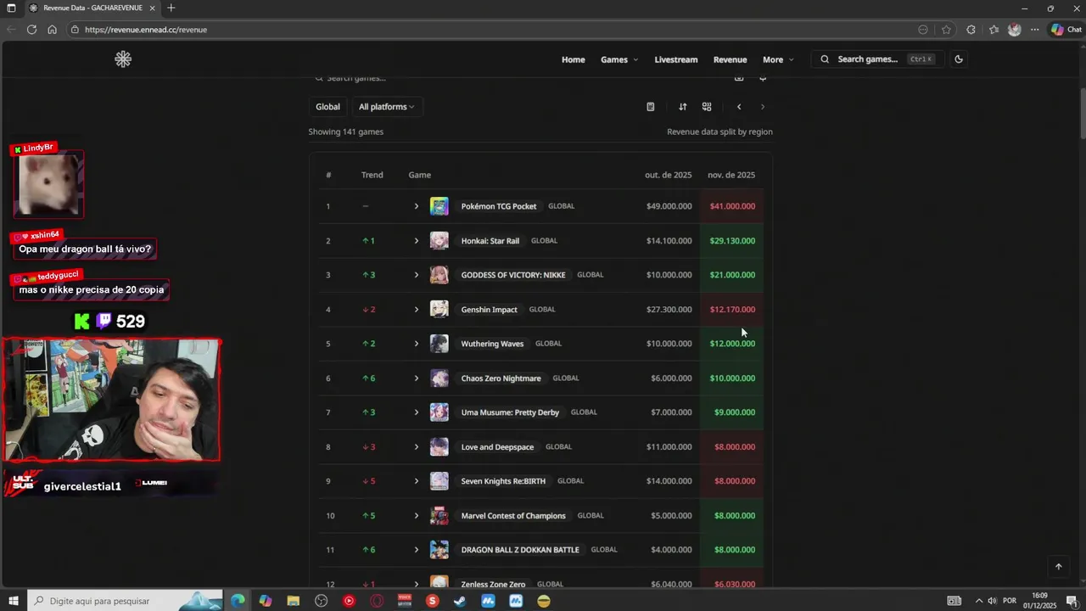Image resolution: width=1086 pixels, height=611 pixels.
Task: Click the Ennead snowflake logo
Action: pyautogui.click(x=123, y=59)
